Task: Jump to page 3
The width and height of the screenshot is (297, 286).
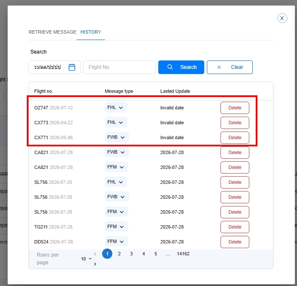Action: point(131,254)
